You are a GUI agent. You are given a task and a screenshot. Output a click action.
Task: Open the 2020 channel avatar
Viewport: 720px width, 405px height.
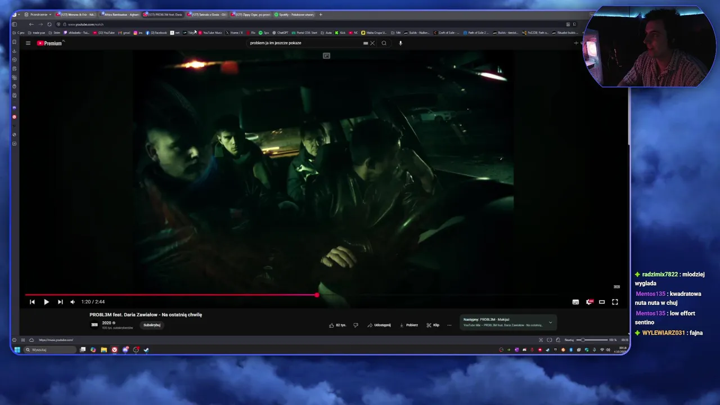[94, 325]
